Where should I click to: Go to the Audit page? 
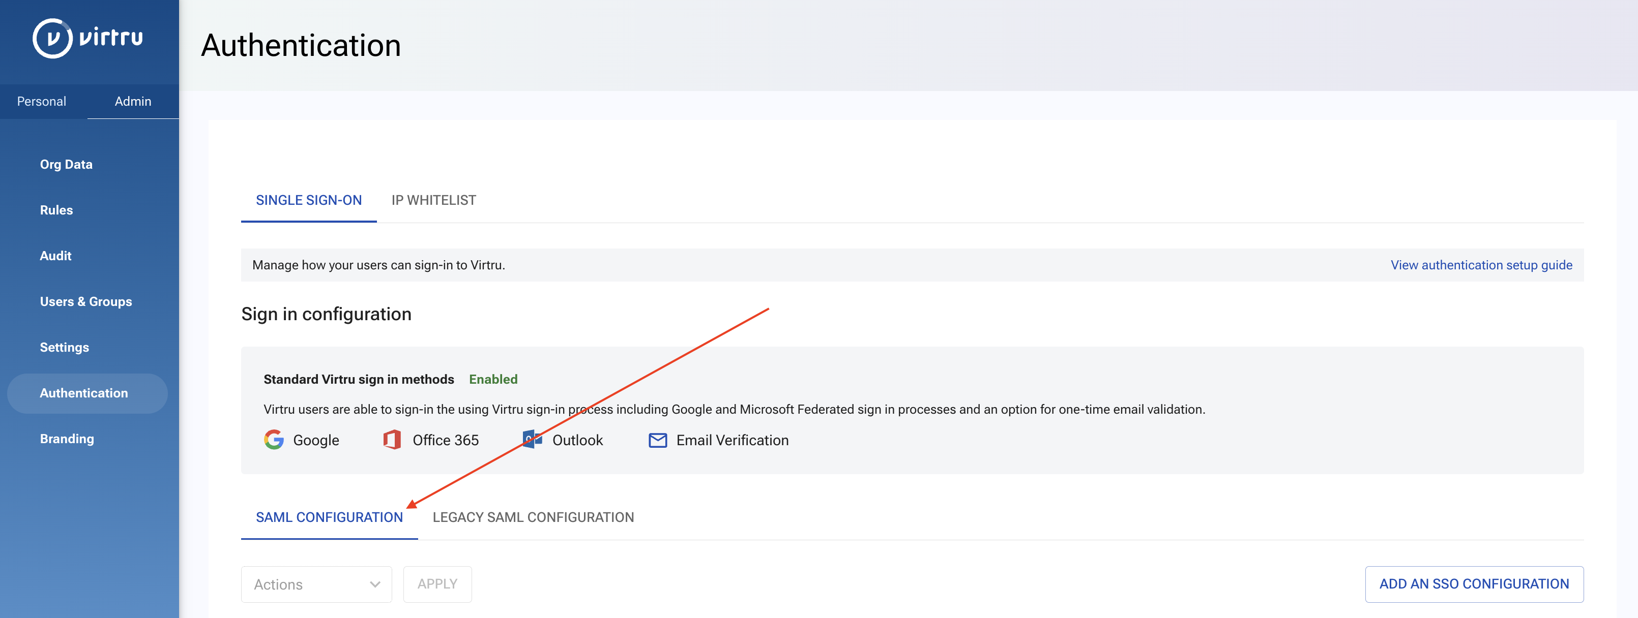56,256
